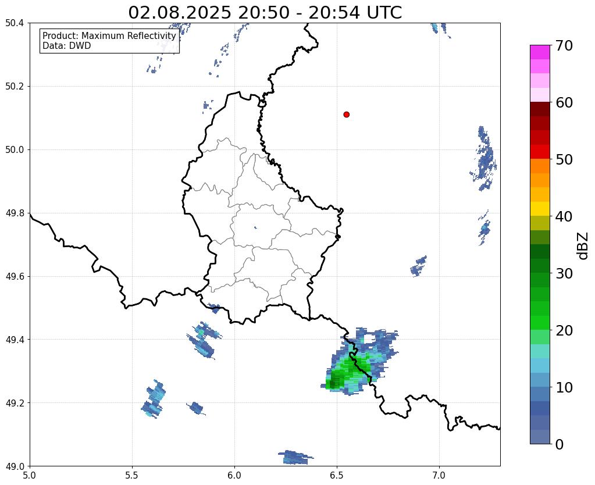595x485 pixels.
Task: Click the tiny echo in central Luxembourg
Action: (x=255, y=228)
